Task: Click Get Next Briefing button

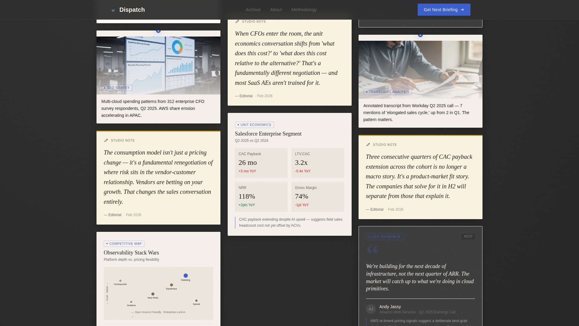Action: [x=444, y=10]
